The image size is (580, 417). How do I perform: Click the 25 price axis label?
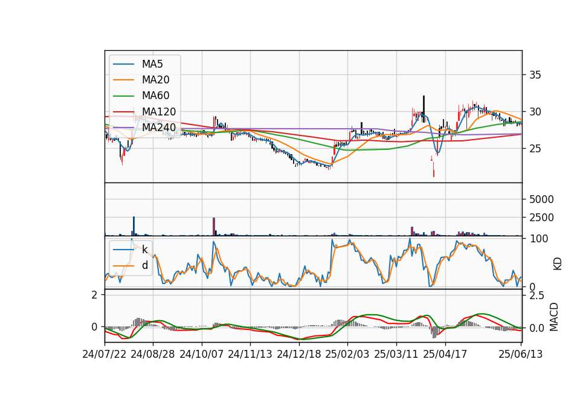[x=535, y=149]
